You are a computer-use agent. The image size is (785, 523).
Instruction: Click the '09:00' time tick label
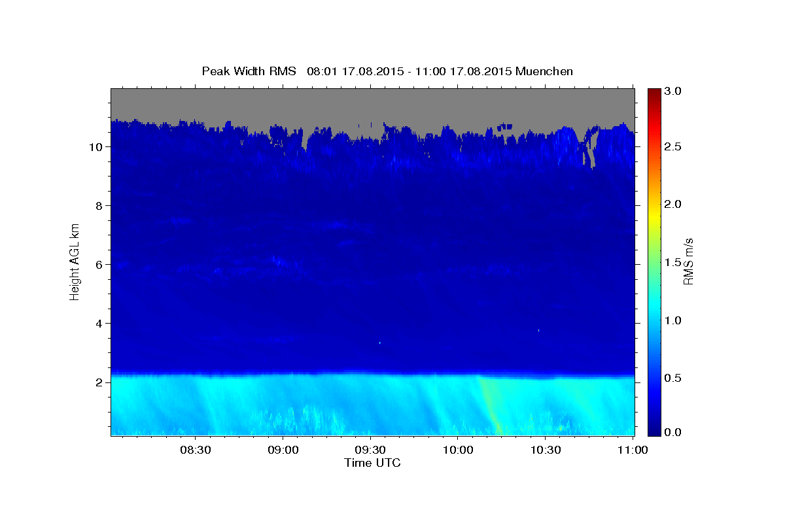click(x=283, y=450)
